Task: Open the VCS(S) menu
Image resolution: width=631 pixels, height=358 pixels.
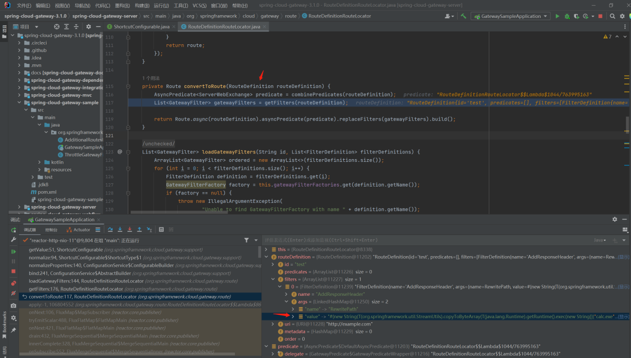Action: click(x=199, y=5)
